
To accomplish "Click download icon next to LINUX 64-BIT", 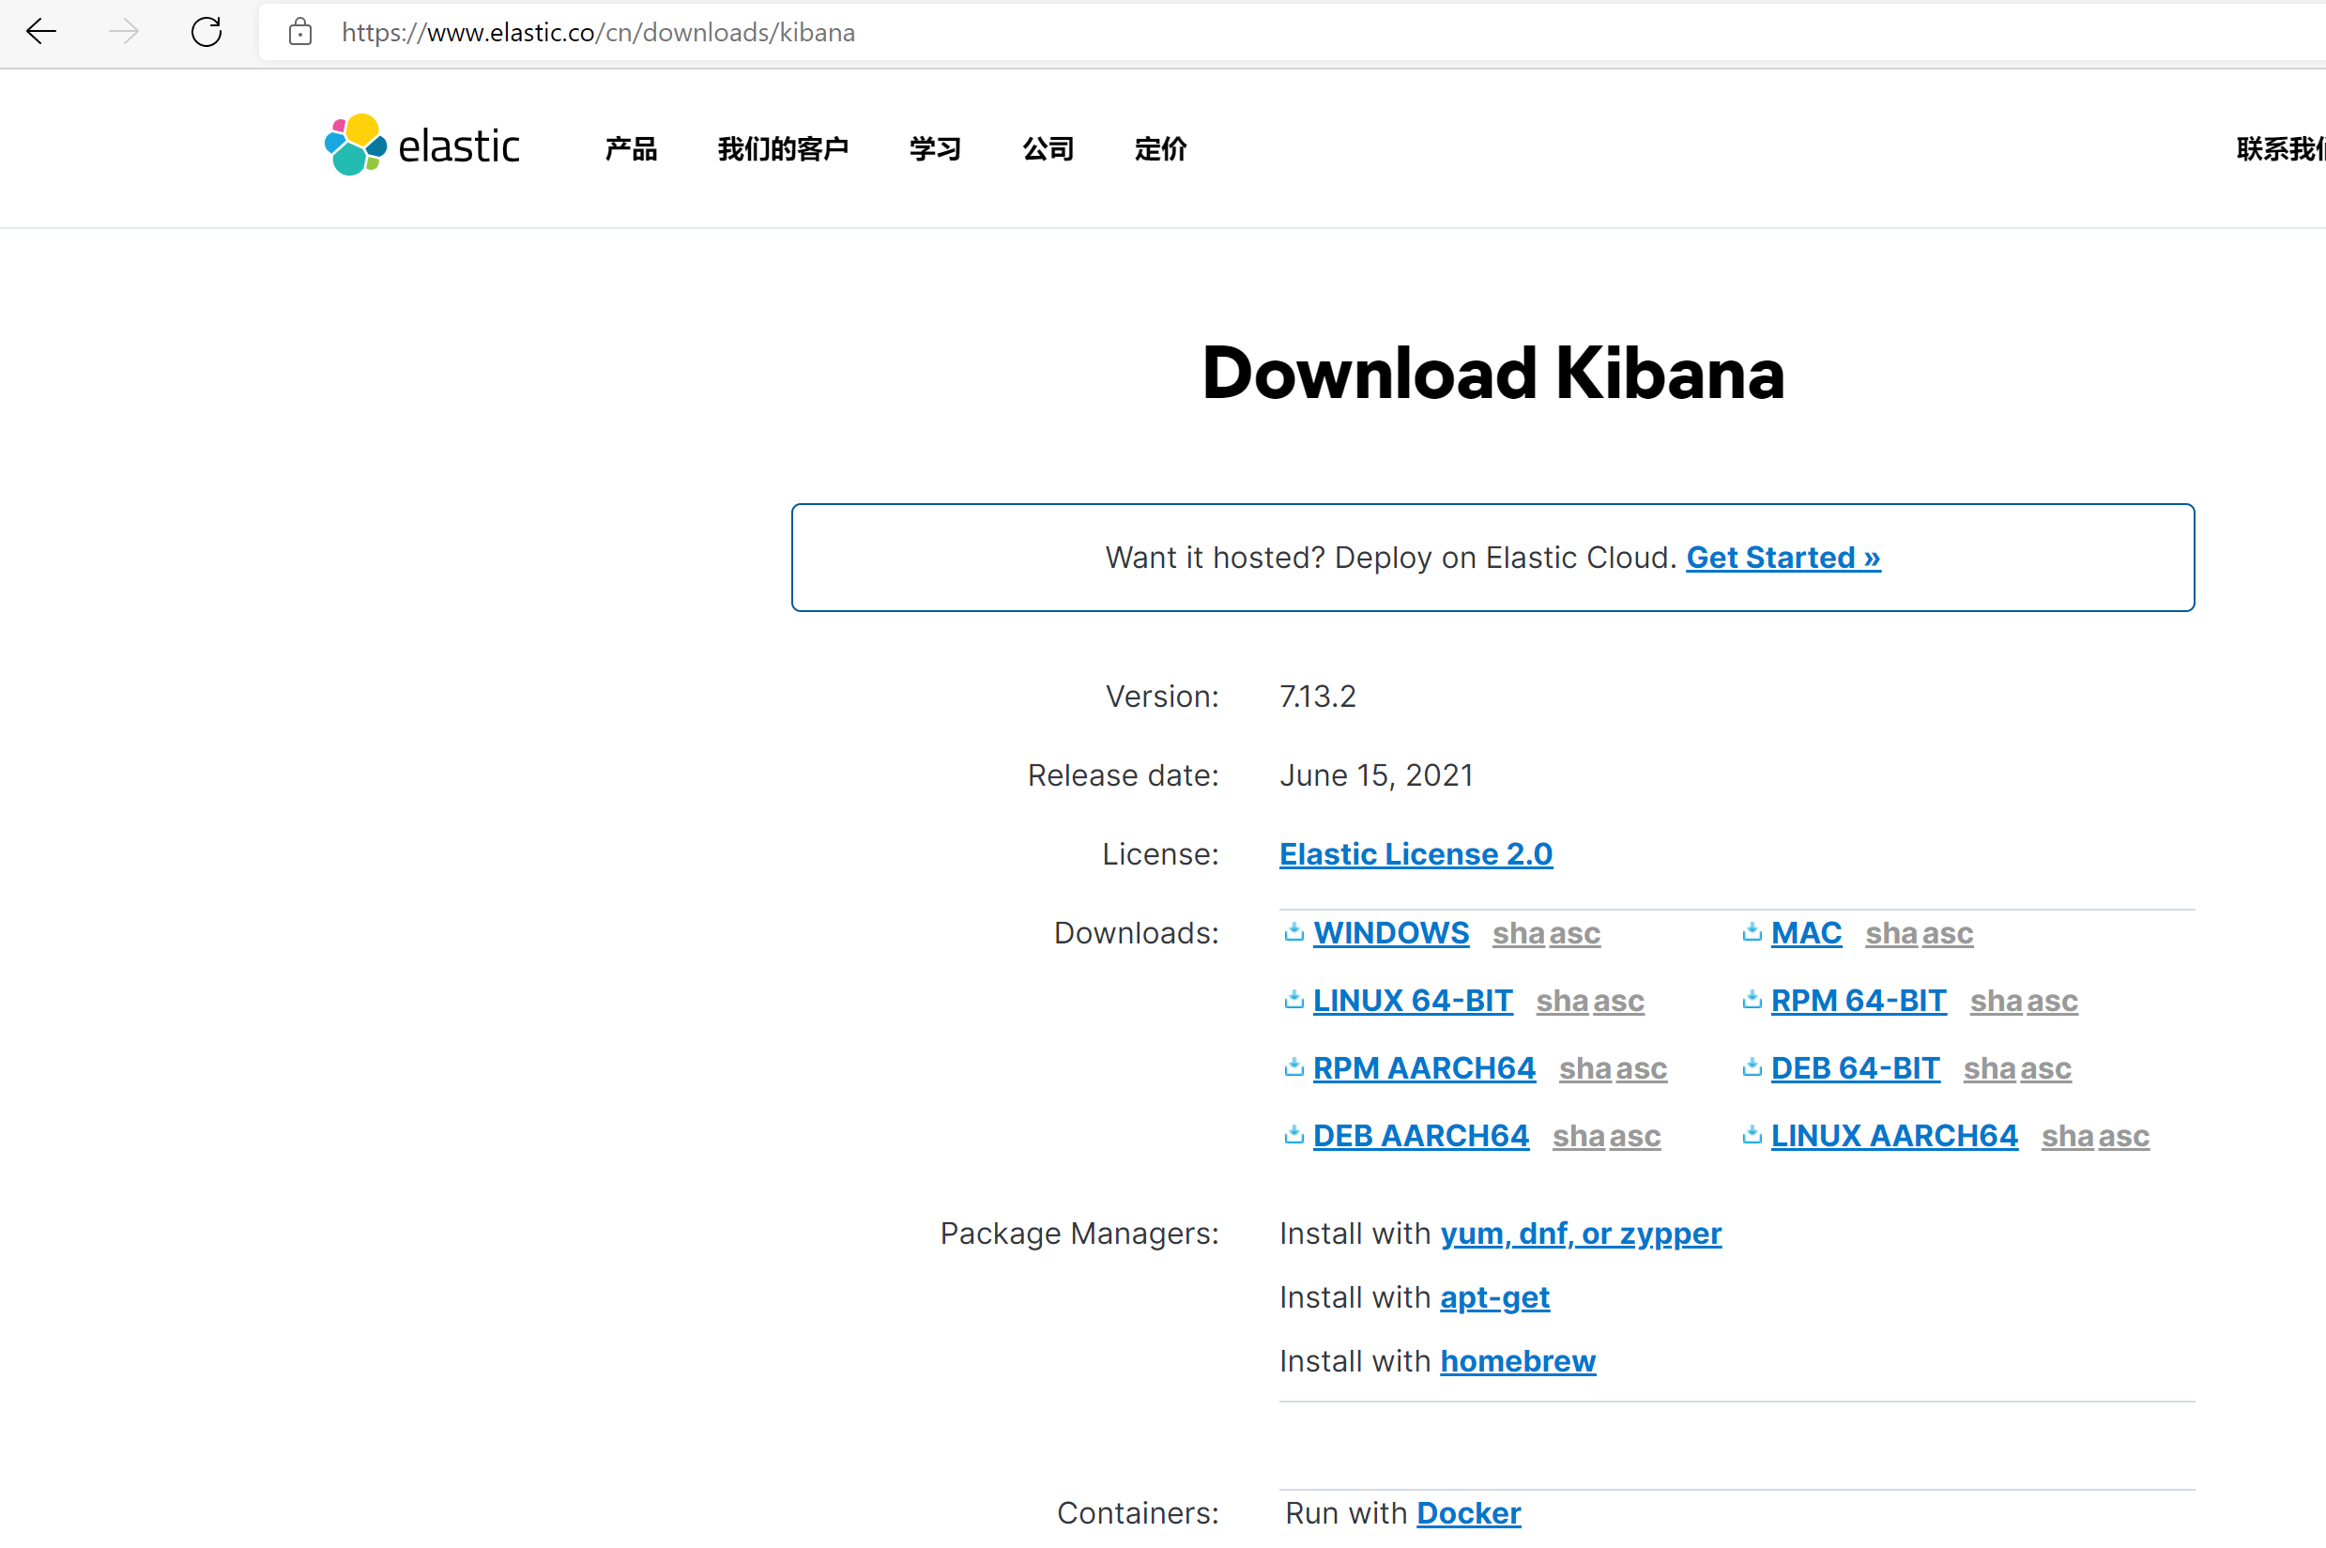I will coord(1293,999).
